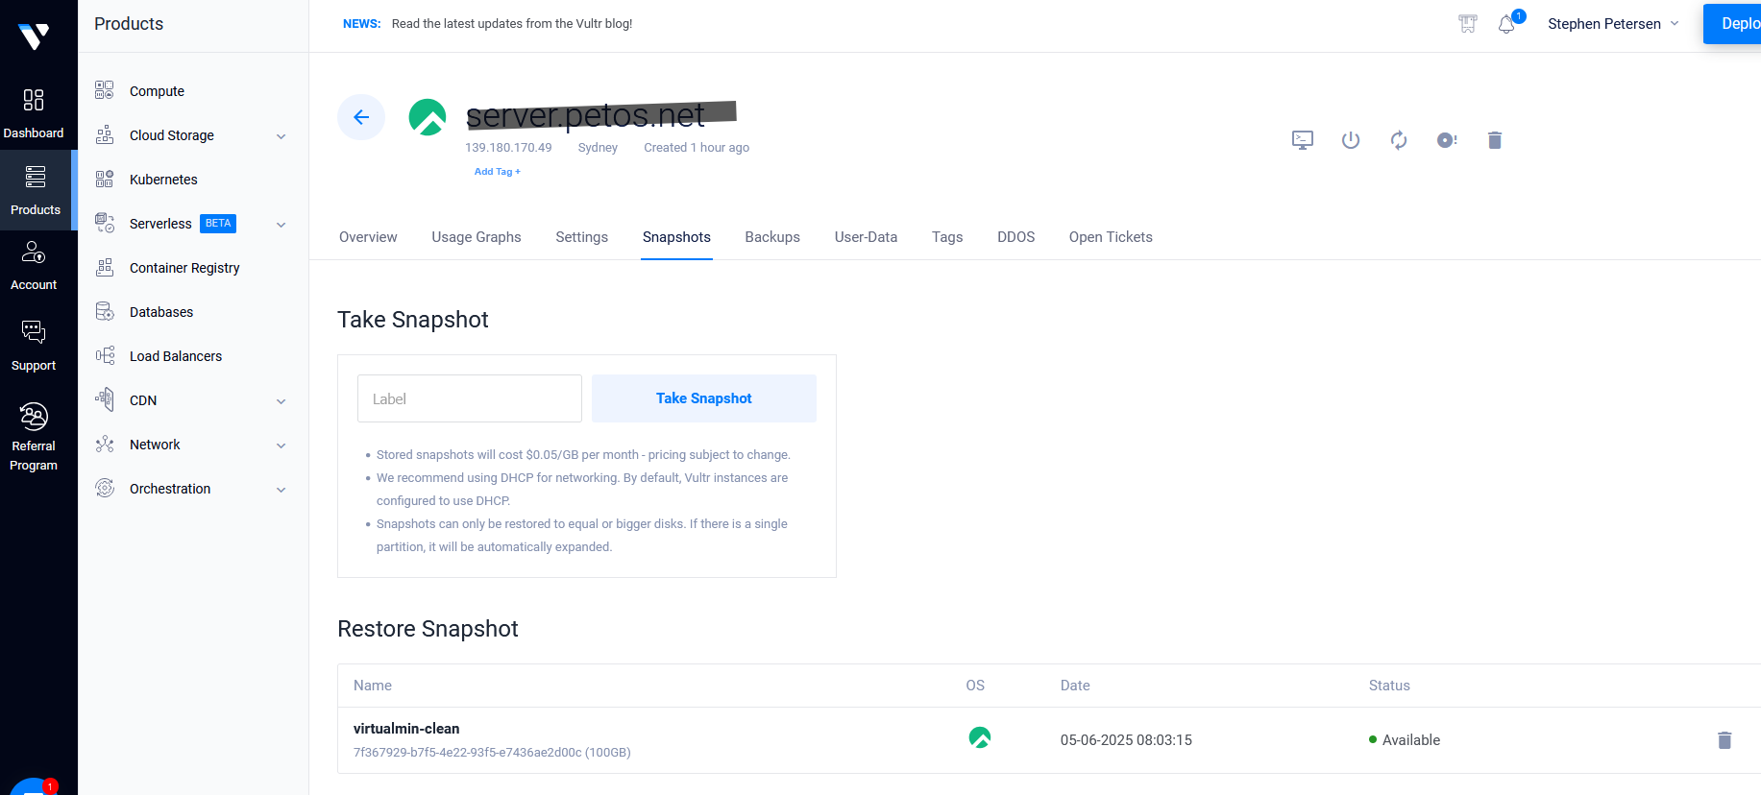Select the Products sidebar icon

pyautogui.click(x=36, y=177)
